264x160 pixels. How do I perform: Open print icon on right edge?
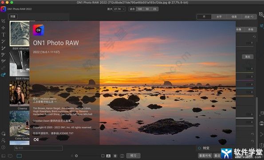pyautogui.click(x=261, y=124)
